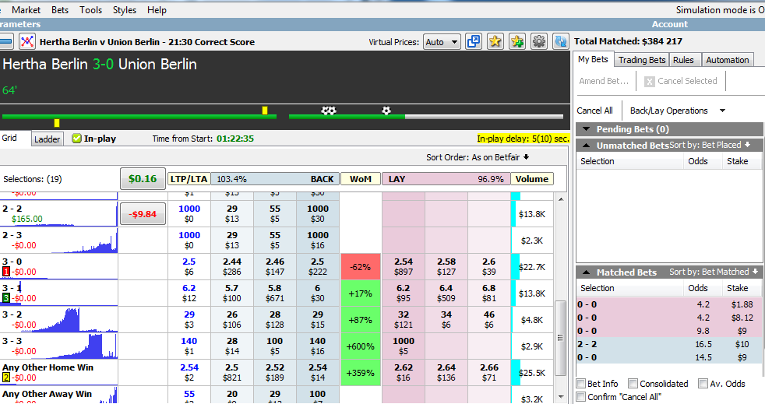Back 3 - 0 at best price 2.5
The image size is (765, 404).
point(318,266)
